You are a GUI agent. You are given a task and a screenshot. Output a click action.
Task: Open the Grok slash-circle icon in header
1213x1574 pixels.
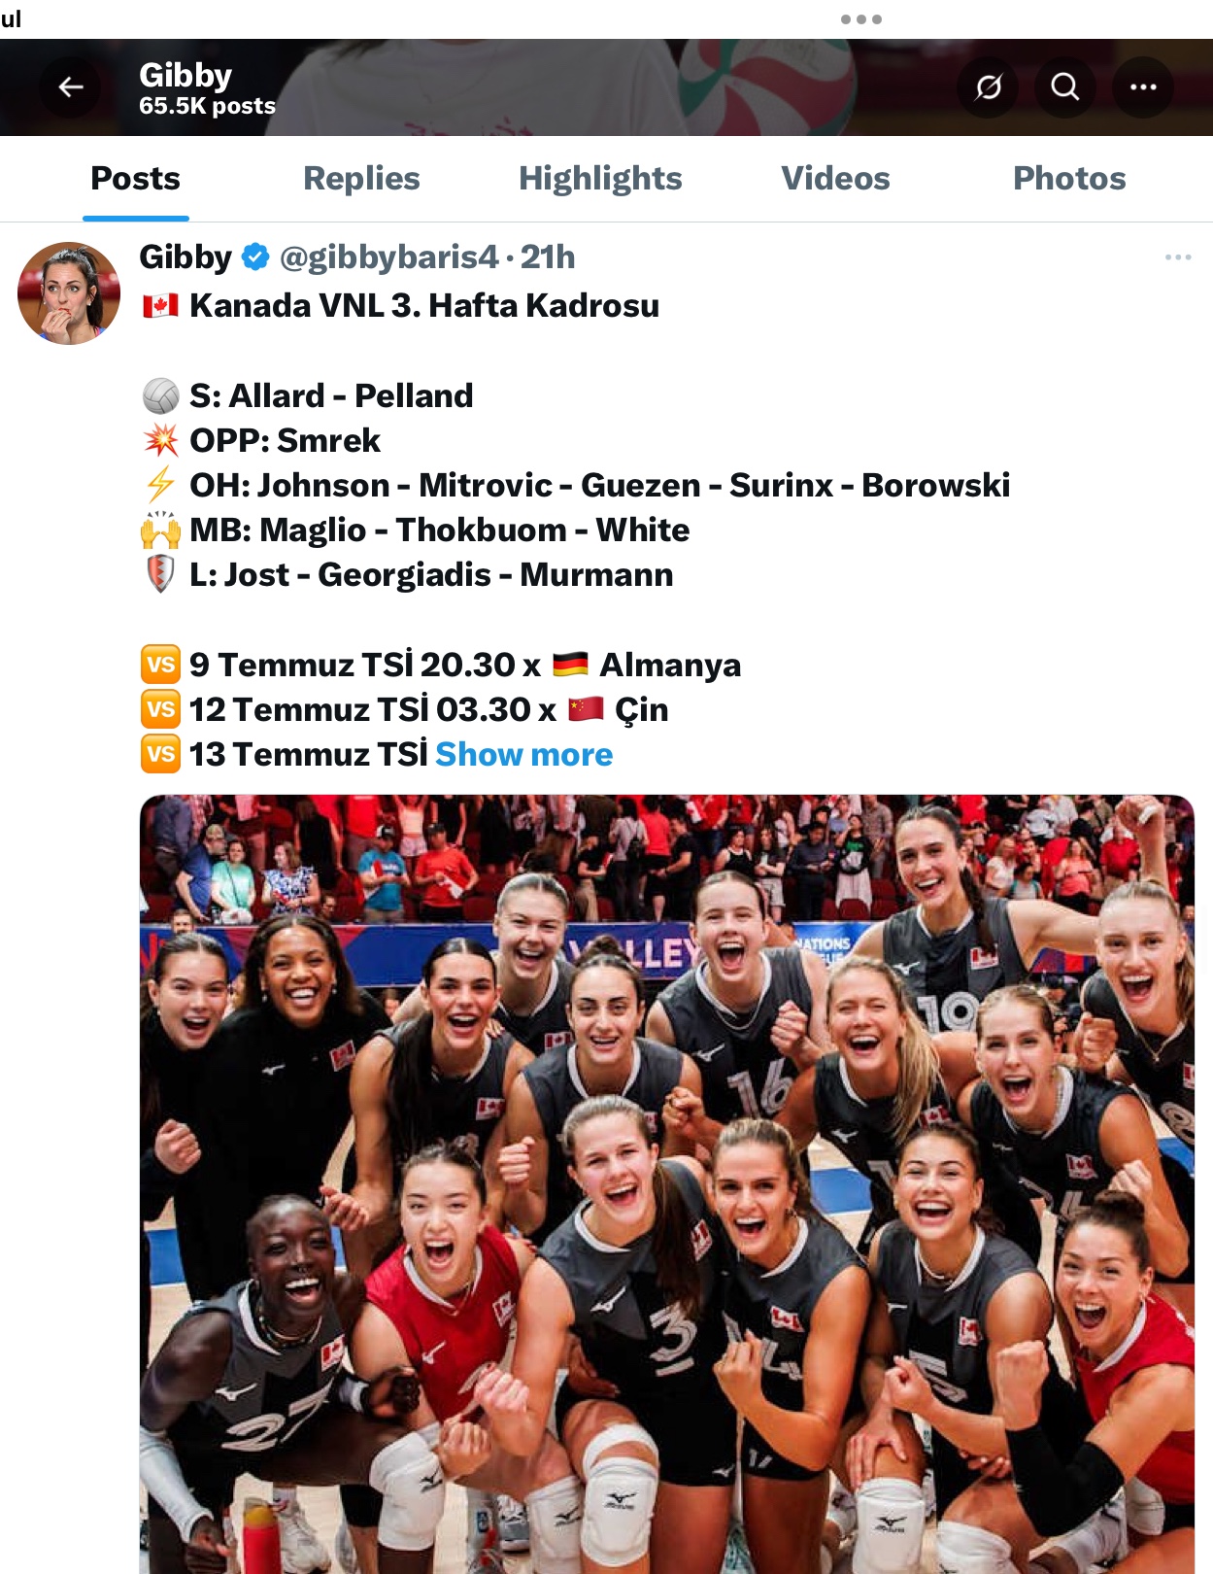pyautogui.click(x=988, y=87)
